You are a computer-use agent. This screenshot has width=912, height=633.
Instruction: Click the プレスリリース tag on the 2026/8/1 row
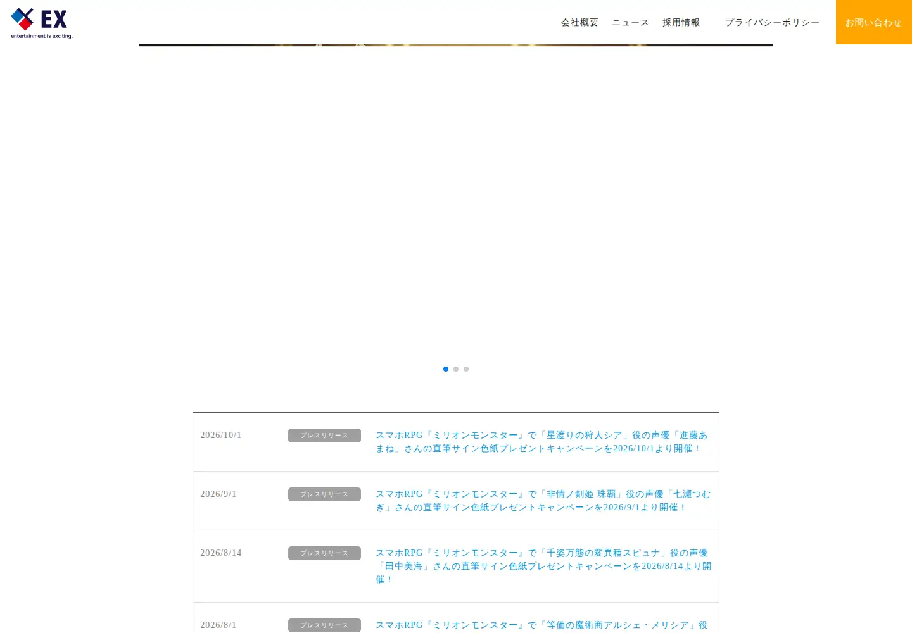click(324, 625)
